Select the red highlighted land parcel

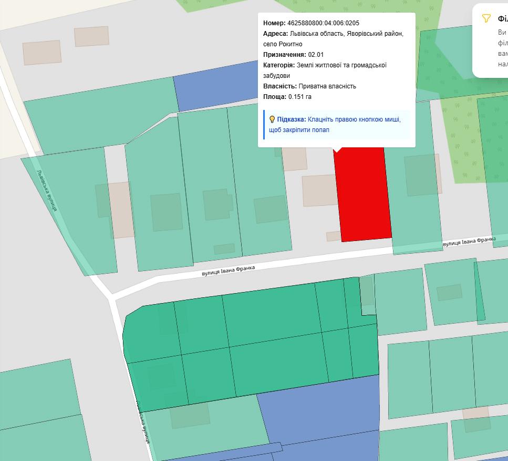point(363,195)
